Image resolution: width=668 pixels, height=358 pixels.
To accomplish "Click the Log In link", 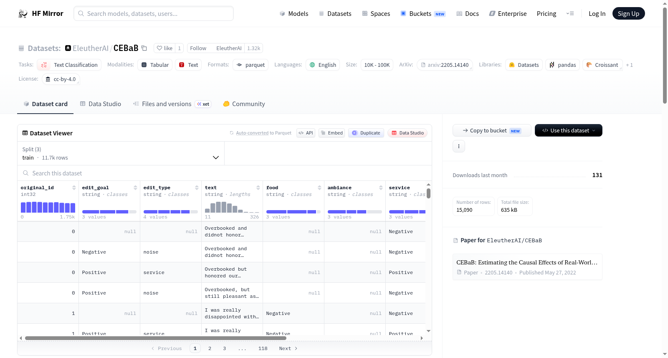I will point(597,13).
